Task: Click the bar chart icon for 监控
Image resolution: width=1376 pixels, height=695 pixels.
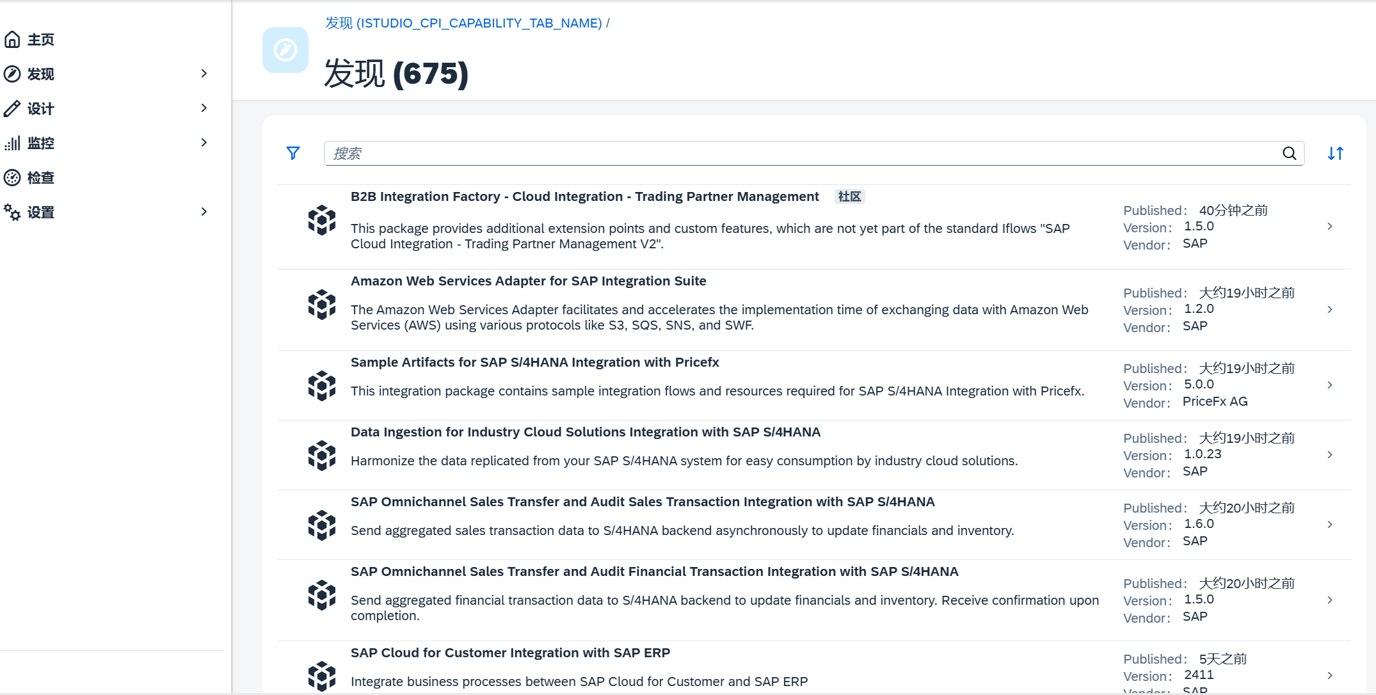Action: coord(12,143)
